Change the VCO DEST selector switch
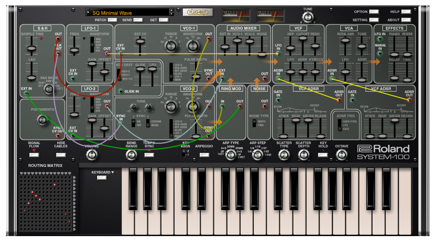435x242 pixels. (119, 75)
